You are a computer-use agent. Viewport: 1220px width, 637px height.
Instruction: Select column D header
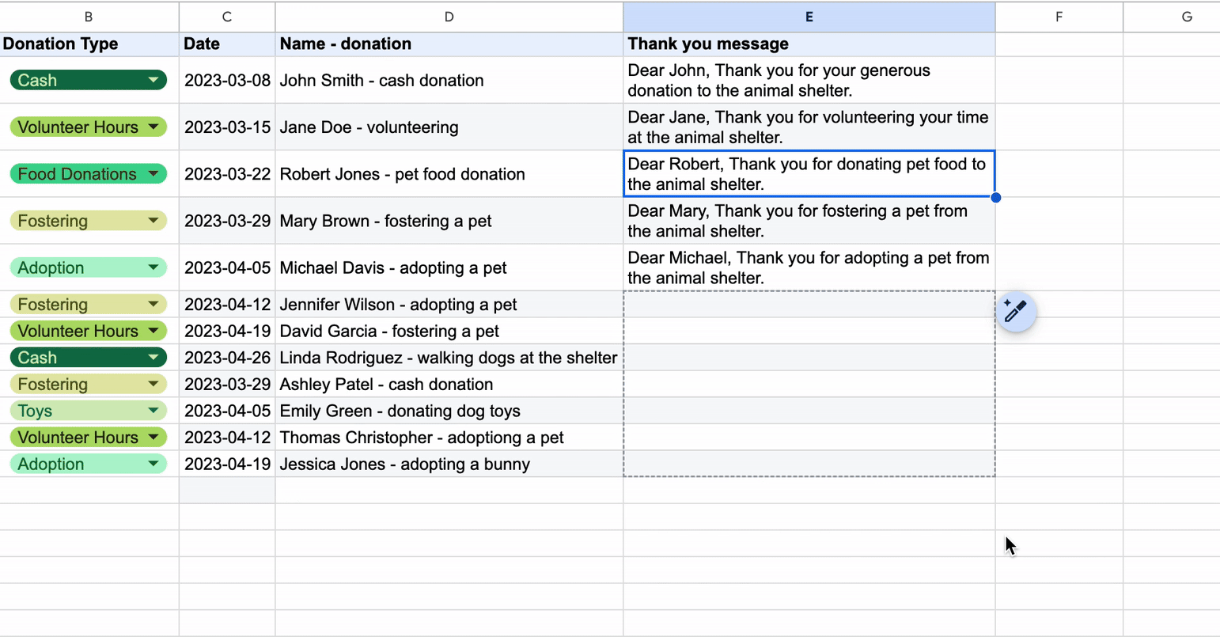[449, 17]
